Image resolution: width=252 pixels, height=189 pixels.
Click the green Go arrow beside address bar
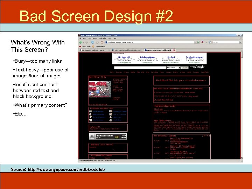coord(198,42)
